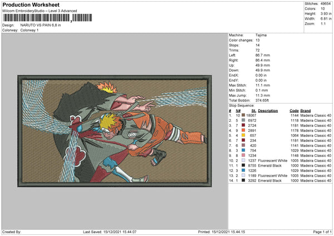Image resolution: width=334 pixels, height=236 pixels.
Task: Pick the orange swatch in stop row 4
Action: (243, 130)
